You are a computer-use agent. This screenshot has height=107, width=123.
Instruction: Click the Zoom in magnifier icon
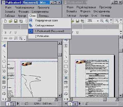[107, 21]
